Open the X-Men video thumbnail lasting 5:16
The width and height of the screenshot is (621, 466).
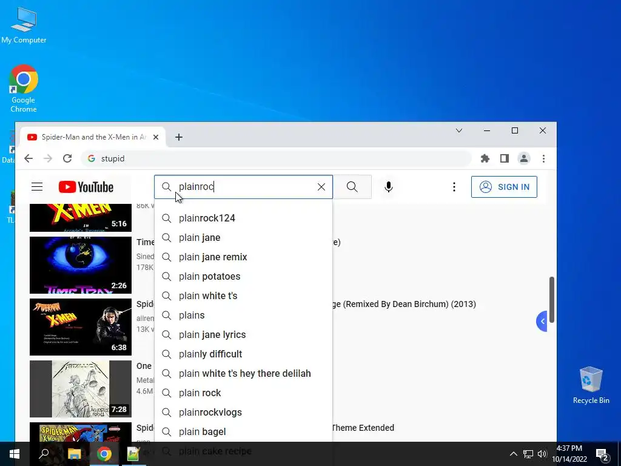pos(81,218)
